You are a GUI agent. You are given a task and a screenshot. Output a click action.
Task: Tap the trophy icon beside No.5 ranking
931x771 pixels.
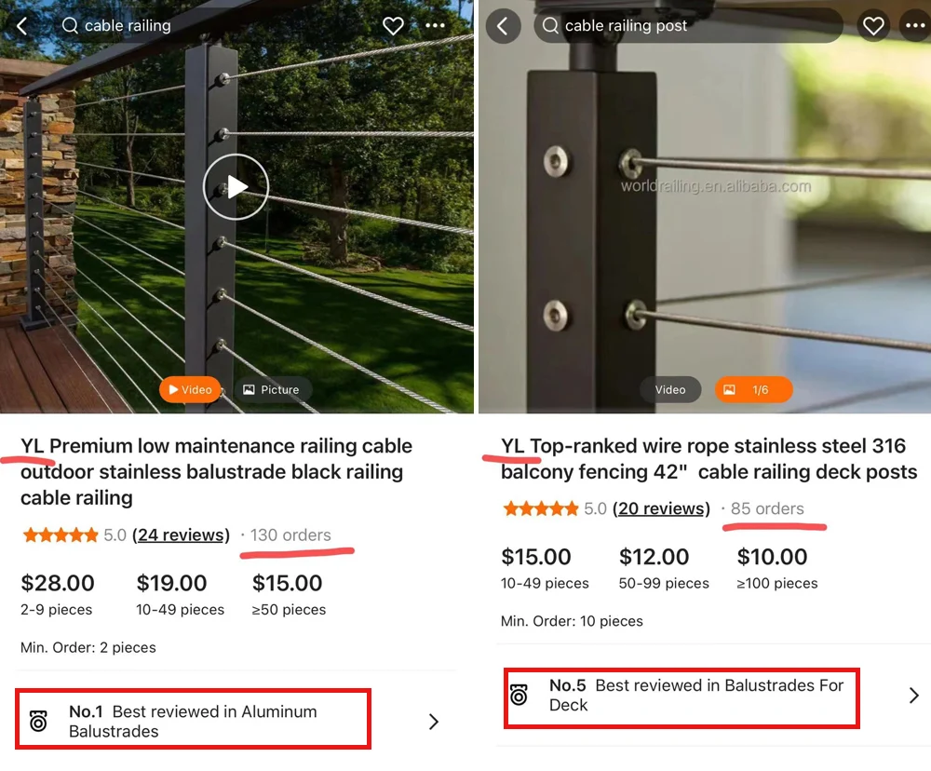click(519, 698)
